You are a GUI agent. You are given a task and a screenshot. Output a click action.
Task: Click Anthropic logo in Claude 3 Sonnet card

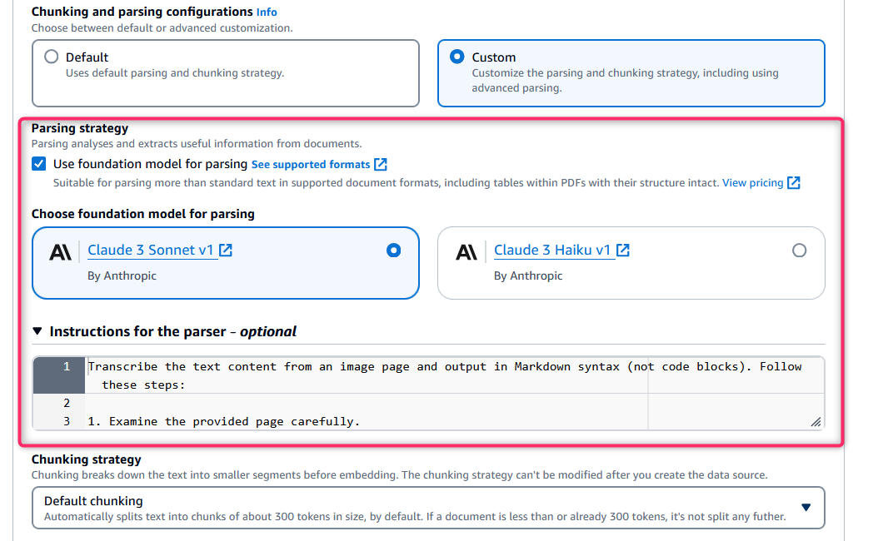coord(60,252)
